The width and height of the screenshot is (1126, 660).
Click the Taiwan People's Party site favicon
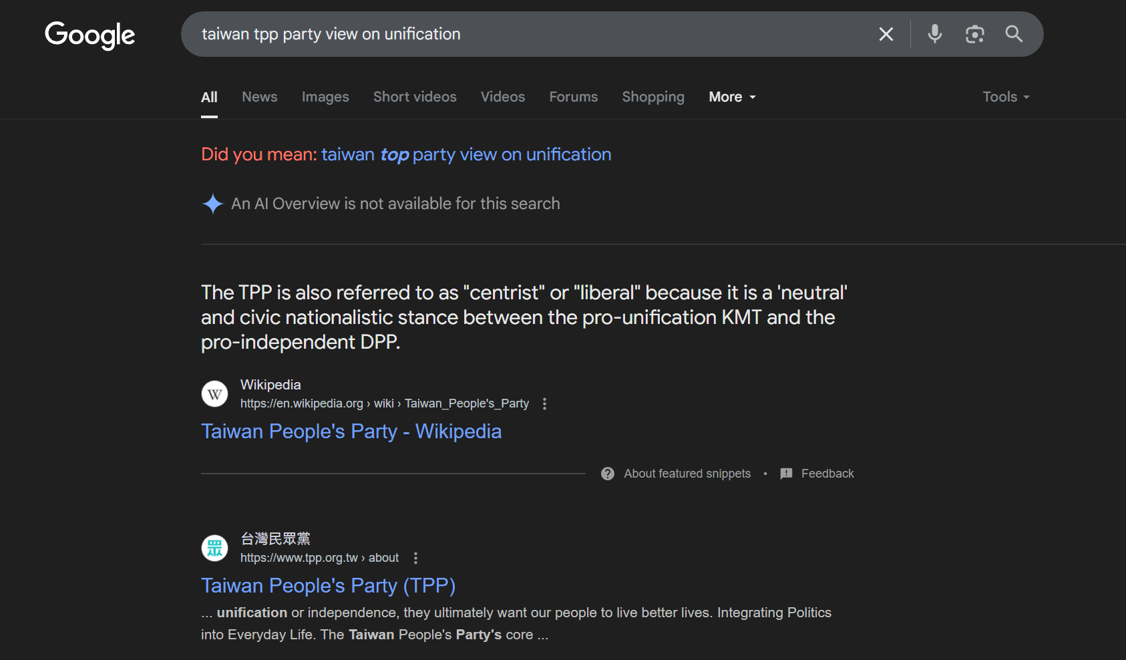tap(214, 548)
